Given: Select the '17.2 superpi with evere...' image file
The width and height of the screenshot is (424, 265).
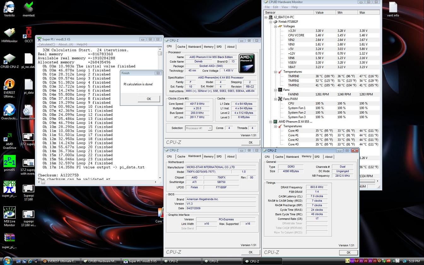Looking at the screenshot, I should tap(29, 167).
